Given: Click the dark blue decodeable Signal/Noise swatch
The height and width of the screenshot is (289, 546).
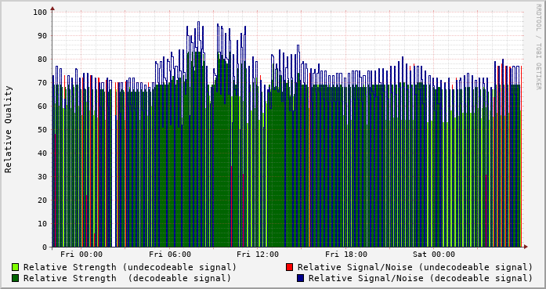Looking at the screenshot, I should click(300, 278).
